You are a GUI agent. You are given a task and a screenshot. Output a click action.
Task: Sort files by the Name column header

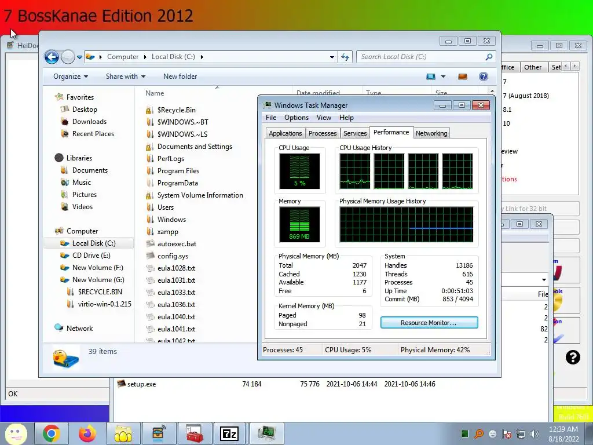[155, 93]
